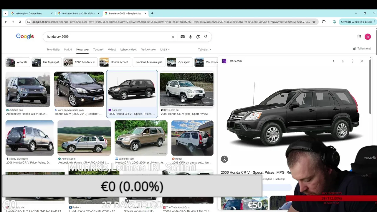Open the on-screen keyboard icon in the search box
This screenshot has width=377, height=212.
coord(183,37)
